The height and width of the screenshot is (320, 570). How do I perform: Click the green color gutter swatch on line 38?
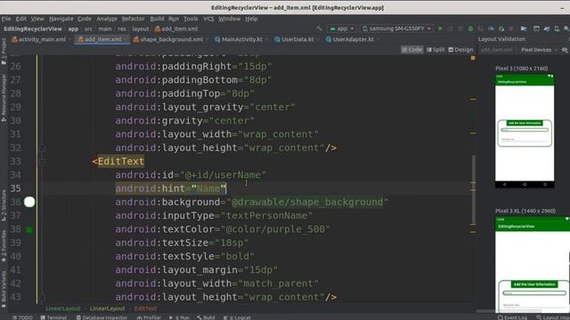pyautogui.click(x=29, y=229)
